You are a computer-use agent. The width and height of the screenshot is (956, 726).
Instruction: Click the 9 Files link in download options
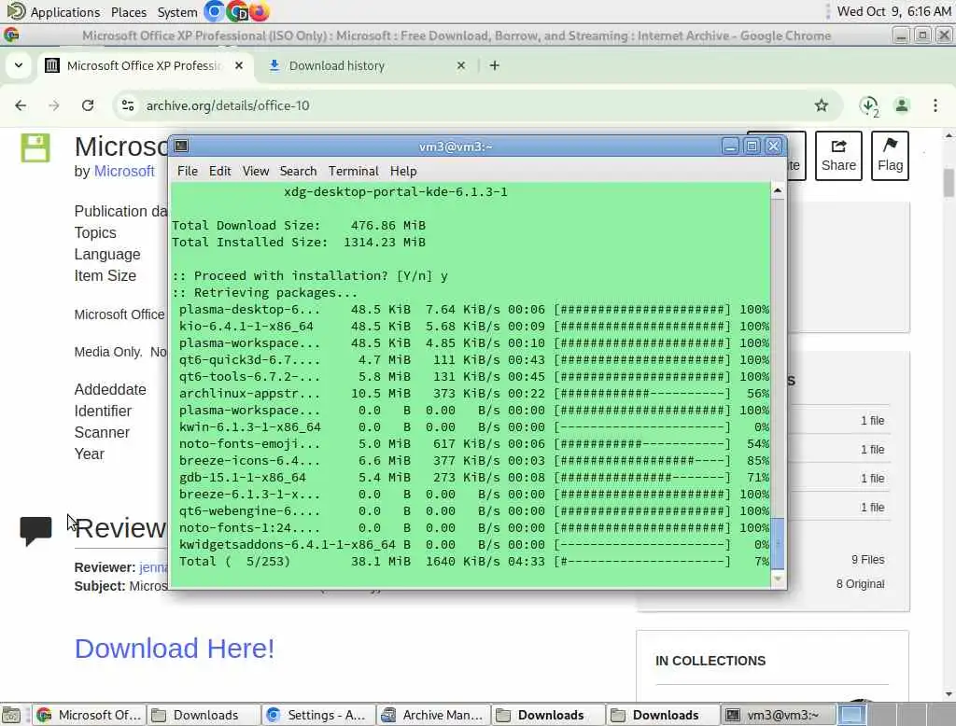tap(867, 560)
